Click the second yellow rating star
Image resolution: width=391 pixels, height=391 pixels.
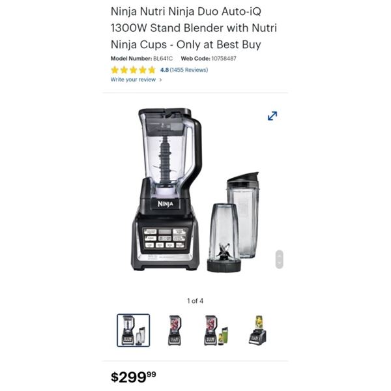click(124, 70)
